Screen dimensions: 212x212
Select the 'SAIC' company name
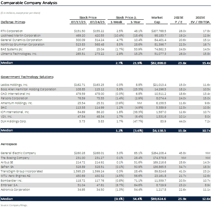[x=4, y=108]
